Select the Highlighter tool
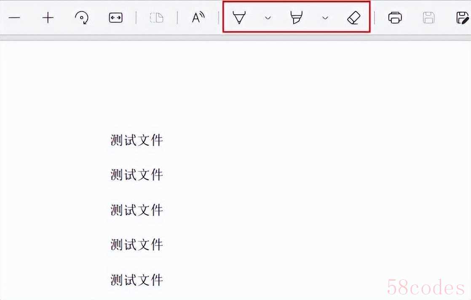The image size is (471, 300). click(x=296, y=17)
